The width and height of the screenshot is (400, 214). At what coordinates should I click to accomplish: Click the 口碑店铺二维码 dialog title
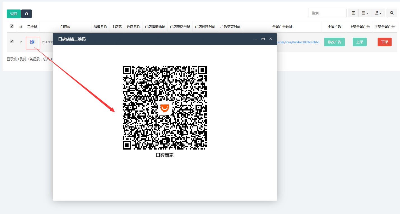(x=72, y=39)
